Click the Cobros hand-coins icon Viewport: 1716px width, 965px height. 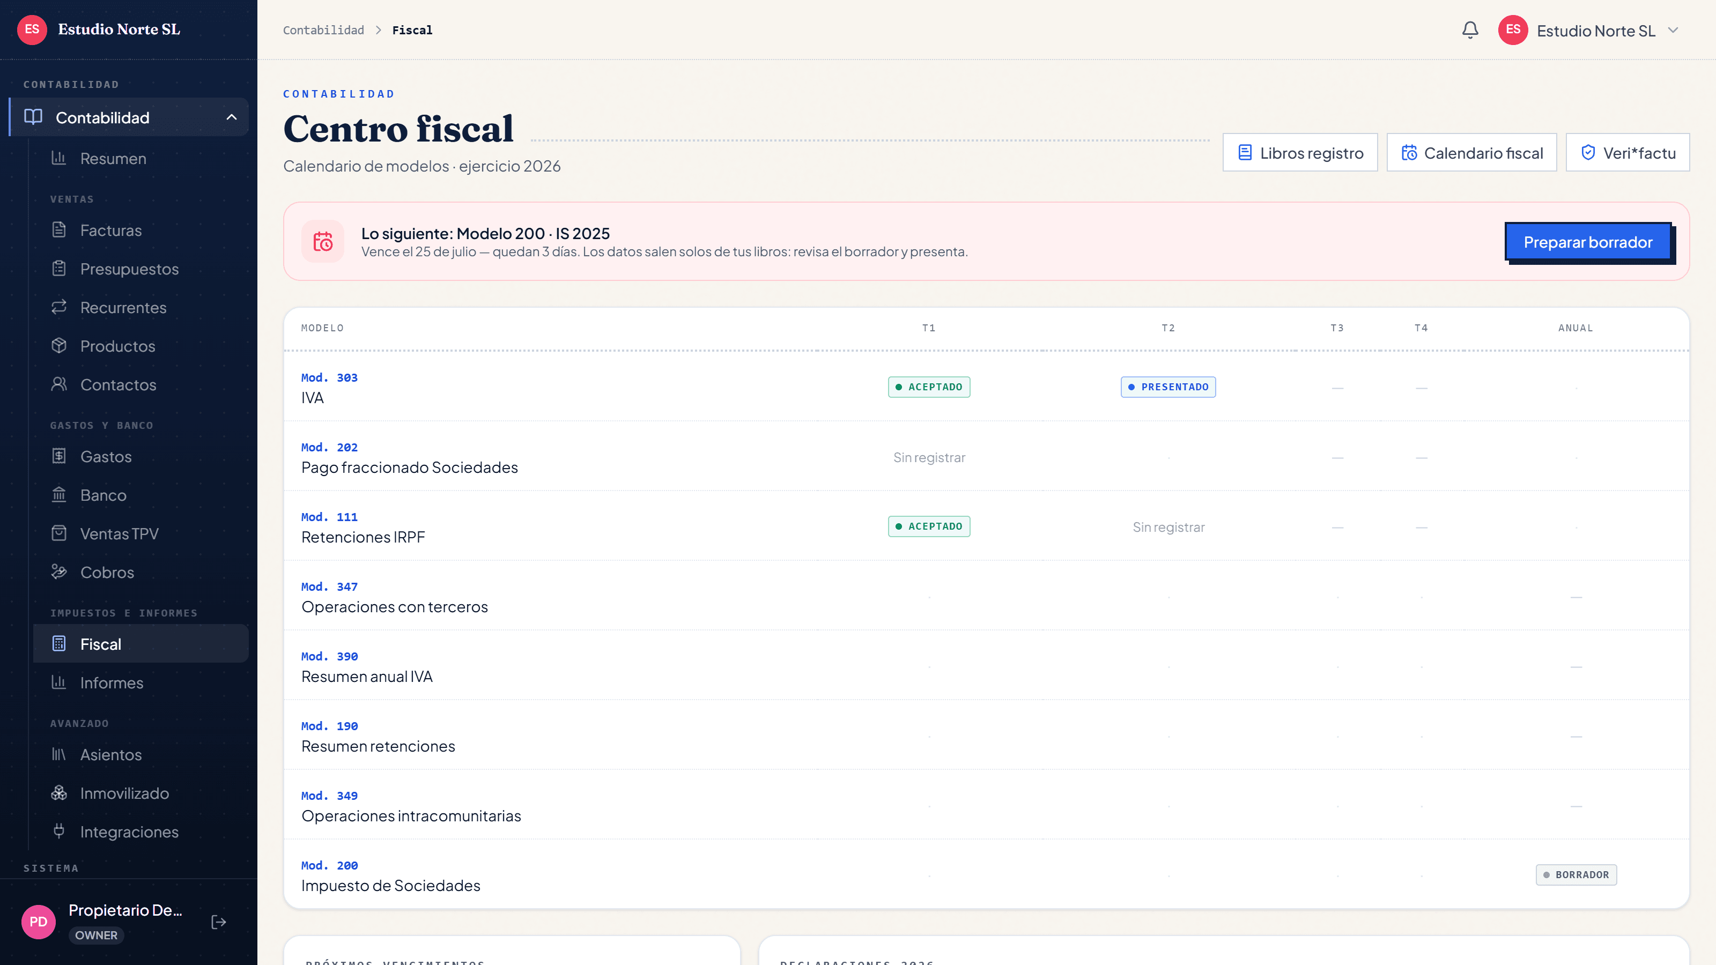58,573
